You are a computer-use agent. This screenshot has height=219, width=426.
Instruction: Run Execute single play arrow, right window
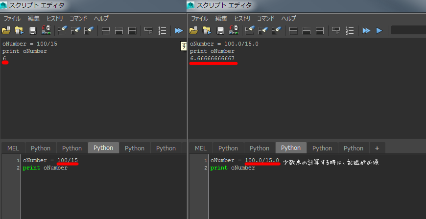click(x=379, y=30)
